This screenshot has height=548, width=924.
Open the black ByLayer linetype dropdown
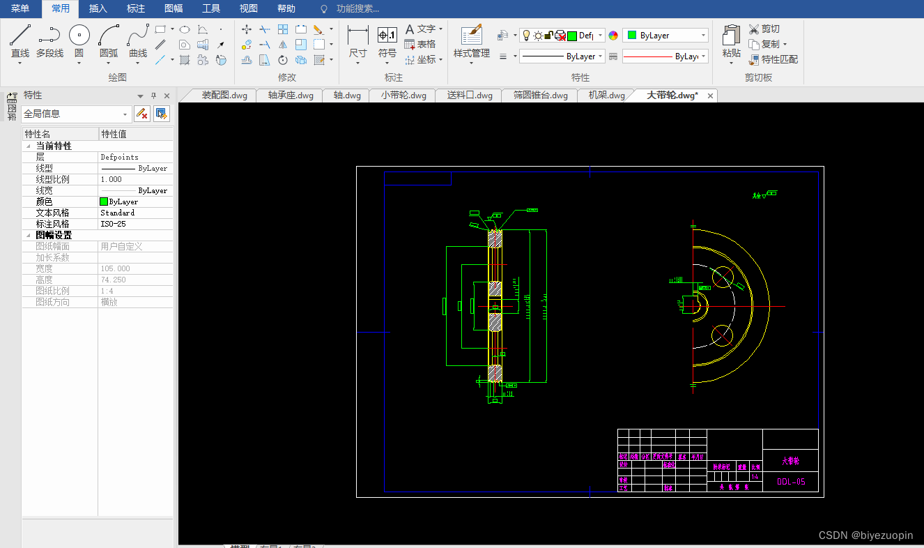click(562, 56)
